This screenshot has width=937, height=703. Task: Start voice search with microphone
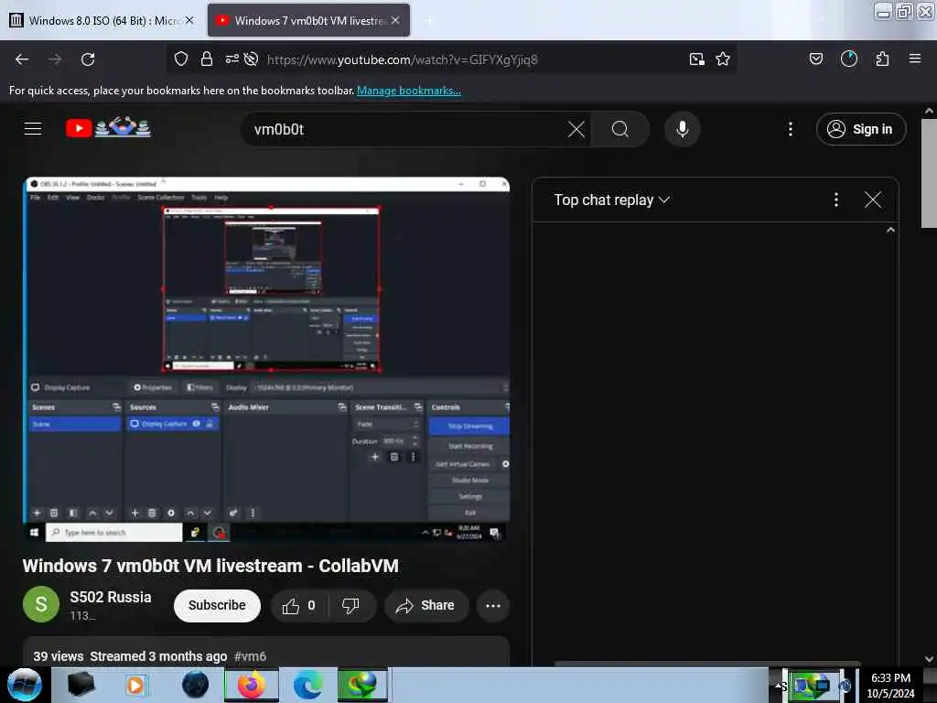[683, 129]
